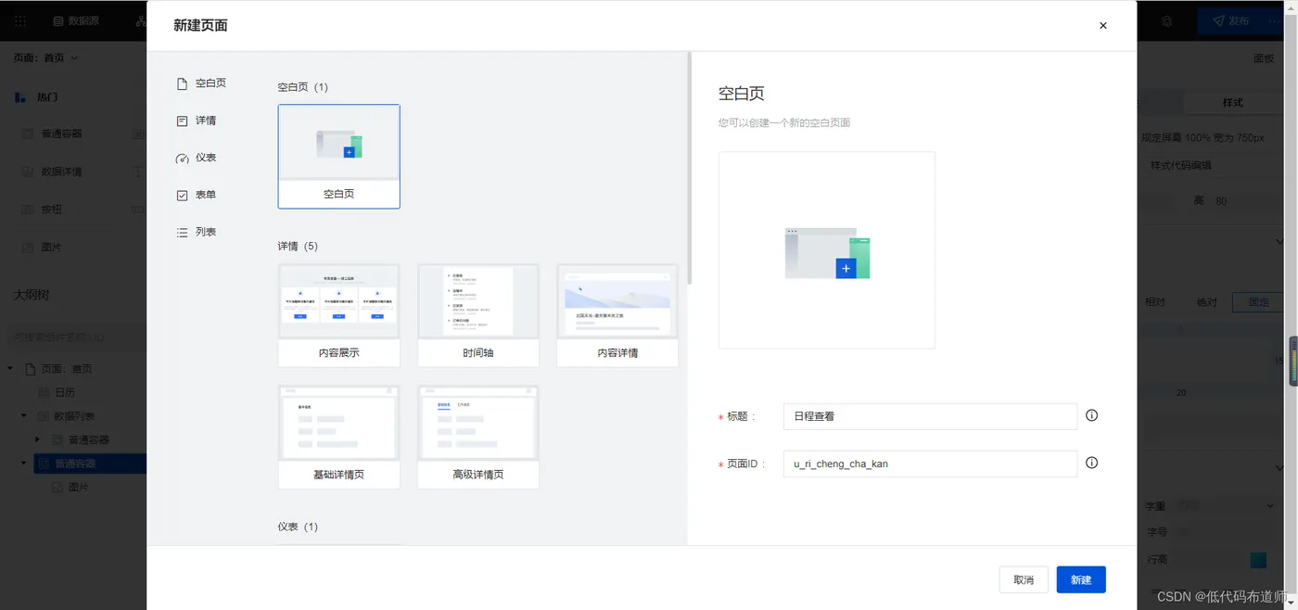1298x610 pixels.
Task: Open the 详情 template category
Action: [197, 121]
